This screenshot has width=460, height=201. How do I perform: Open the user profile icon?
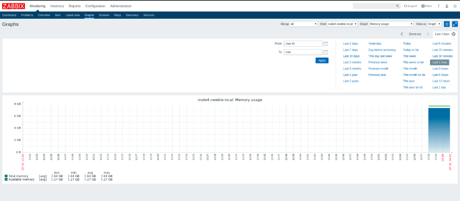point(446,6)
